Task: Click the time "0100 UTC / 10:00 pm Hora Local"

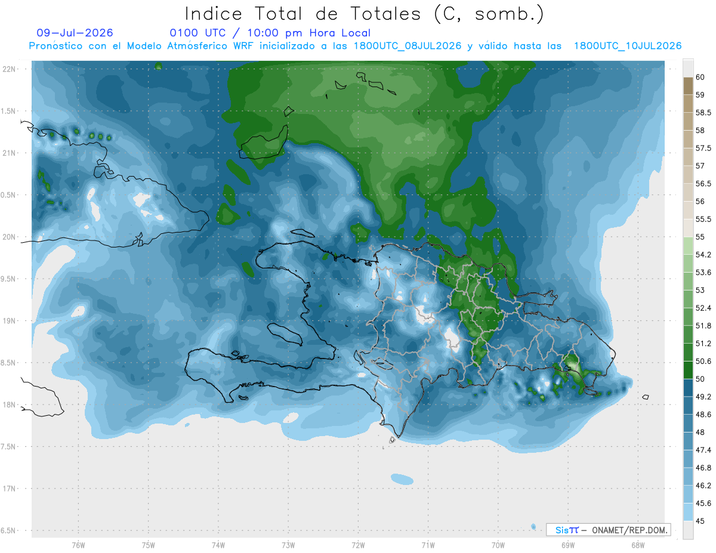Action: [x=270, y=33]
